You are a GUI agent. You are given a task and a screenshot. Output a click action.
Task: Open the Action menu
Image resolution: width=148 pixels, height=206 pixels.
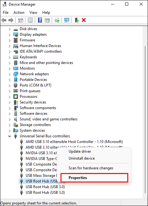tap(19, 13)
